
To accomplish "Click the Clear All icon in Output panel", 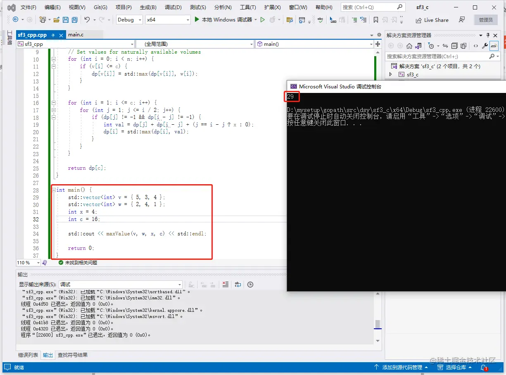I will (225, 285).
